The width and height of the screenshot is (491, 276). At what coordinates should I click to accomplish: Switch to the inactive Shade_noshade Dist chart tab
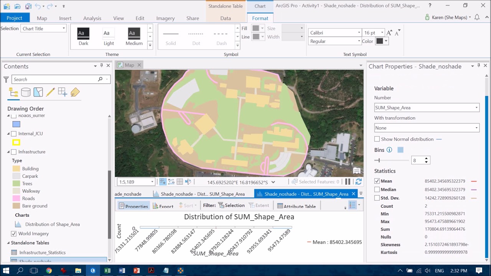203,194
